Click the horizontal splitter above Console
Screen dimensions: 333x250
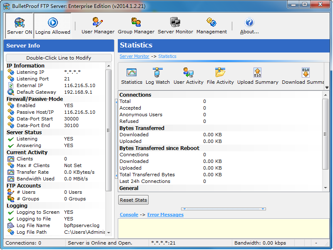223,209
